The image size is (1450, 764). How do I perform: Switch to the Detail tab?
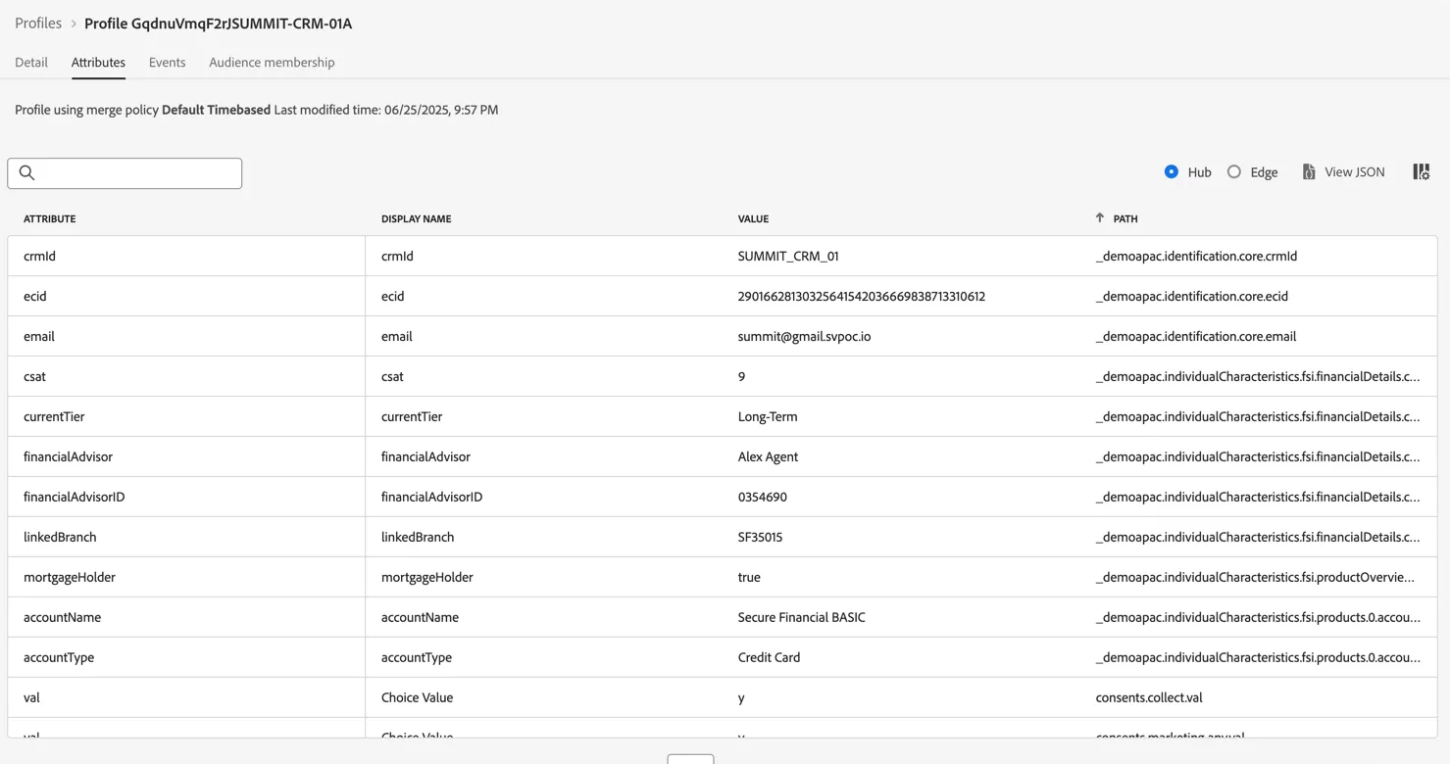(x=31, y=62)
